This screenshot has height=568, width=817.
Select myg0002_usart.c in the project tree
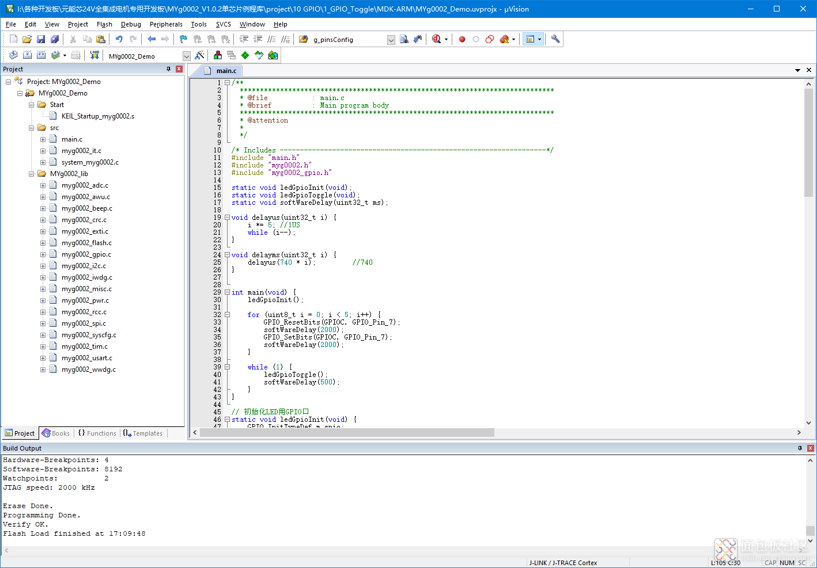pos(87,358)
